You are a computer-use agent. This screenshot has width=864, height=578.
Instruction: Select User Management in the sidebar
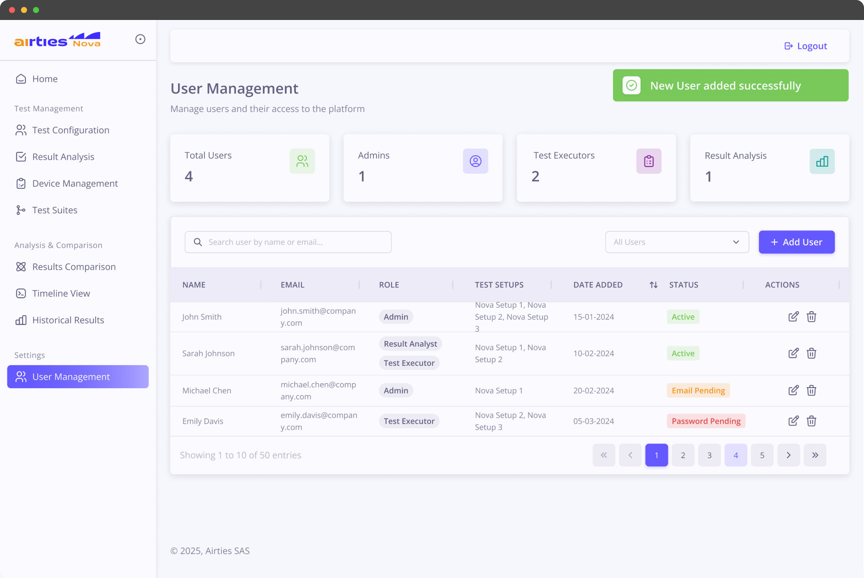tap(78, 377)
